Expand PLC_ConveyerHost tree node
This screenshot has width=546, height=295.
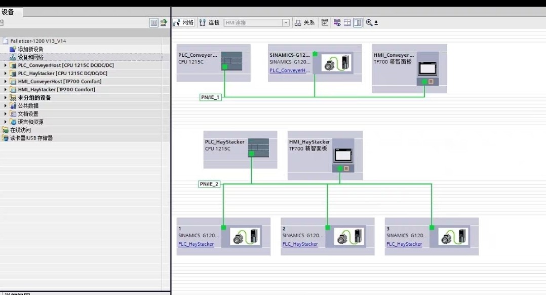pos(5,65)
